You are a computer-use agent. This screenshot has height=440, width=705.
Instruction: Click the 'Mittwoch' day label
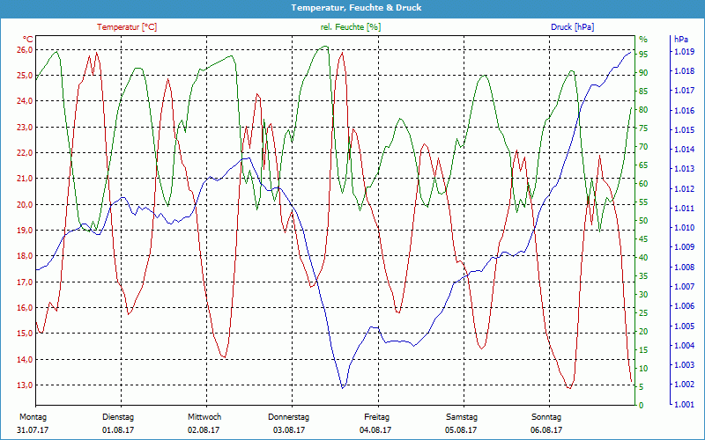(x=204, y=417)
